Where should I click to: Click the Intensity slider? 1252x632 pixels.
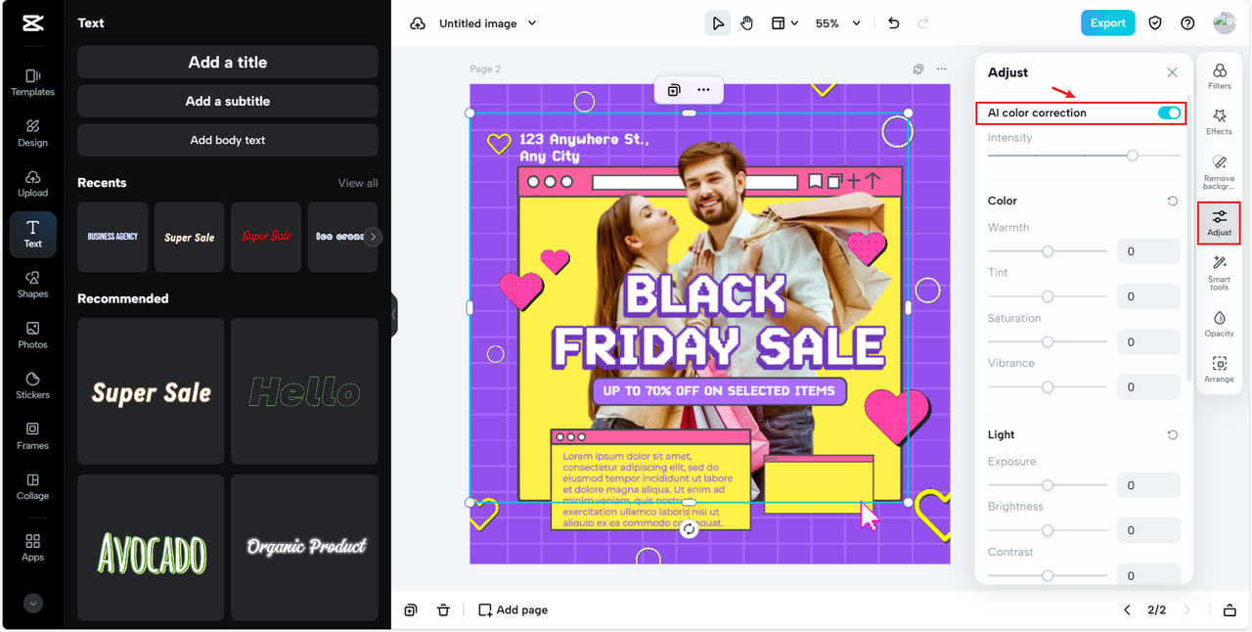[1084, 156]
